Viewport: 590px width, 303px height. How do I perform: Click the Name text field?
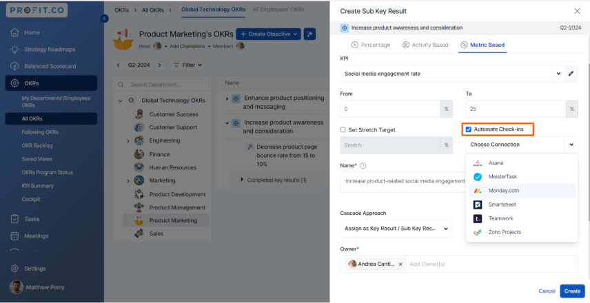coord(403,182)
